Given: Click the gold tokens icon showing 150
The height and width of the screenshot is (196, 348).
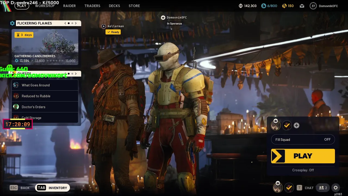Looking at the screenshot, I should 284,6.
